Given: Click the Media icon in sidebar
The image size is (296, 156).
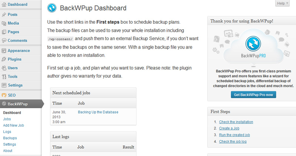Looking at the screenshot, I should pyautogui.click(x=4, y=23).
